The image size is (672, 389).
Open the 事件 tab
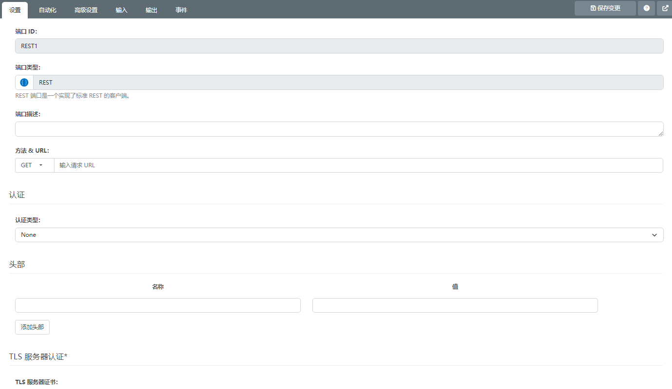pyautogui.click(x=182, y=10)
